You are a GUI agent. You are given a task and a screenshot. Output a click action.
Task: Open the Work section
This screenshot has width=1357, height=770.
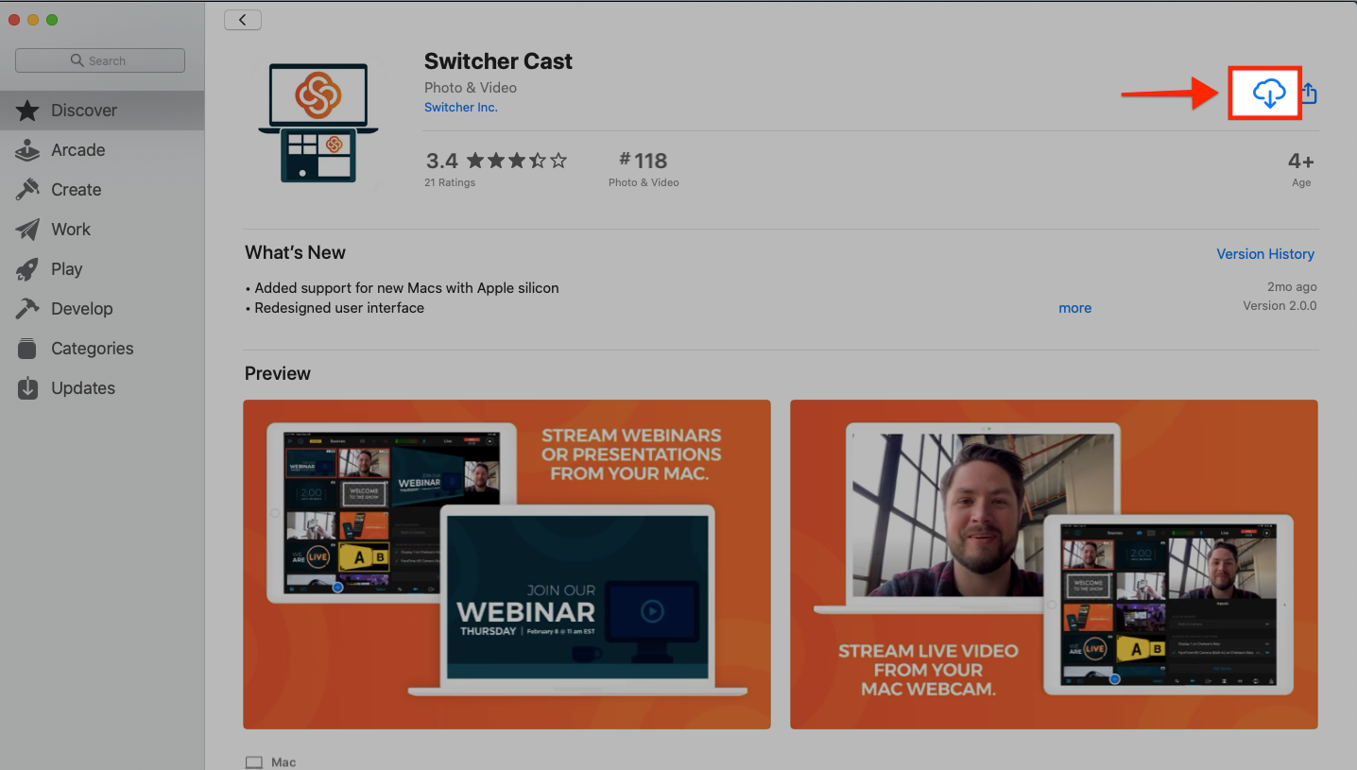coord(102,230)
